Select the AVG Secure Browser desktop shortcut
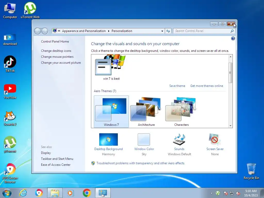264x198 pixels. pyautogui.click(x=10, y=173)
